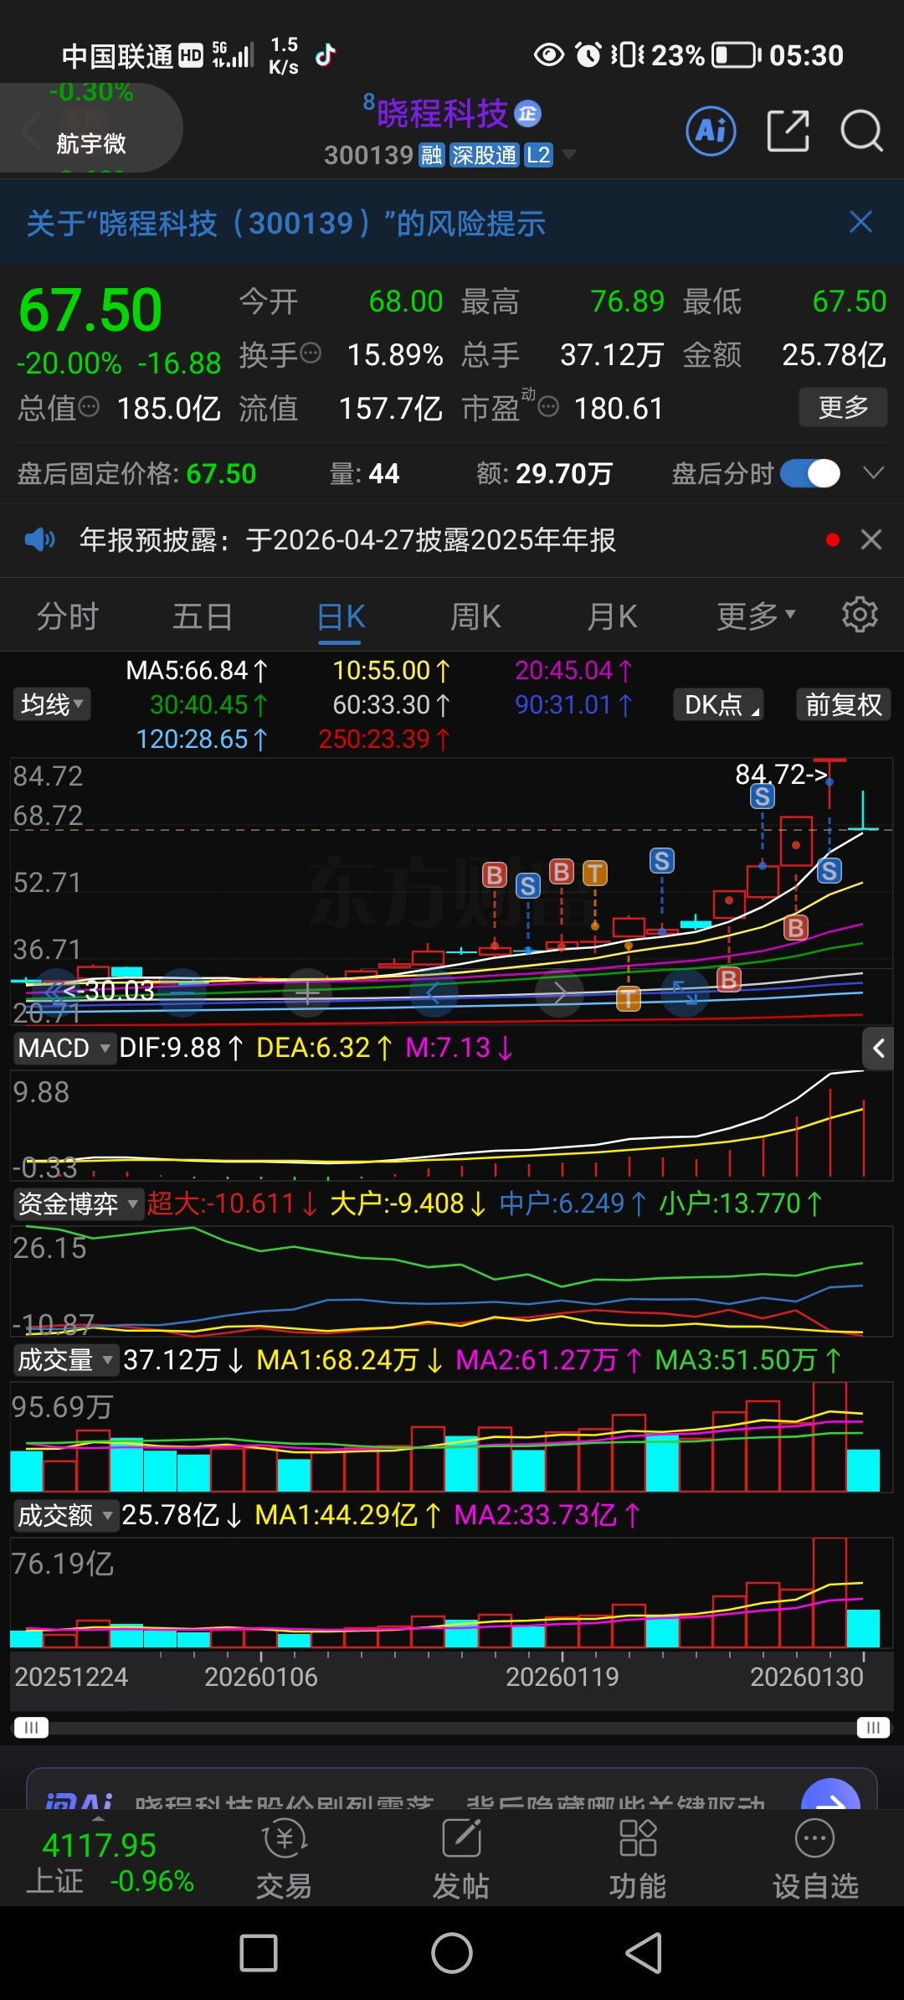Switch to 五日 tab
This screenshot has width=904, height=2000.
pos(203,616)
